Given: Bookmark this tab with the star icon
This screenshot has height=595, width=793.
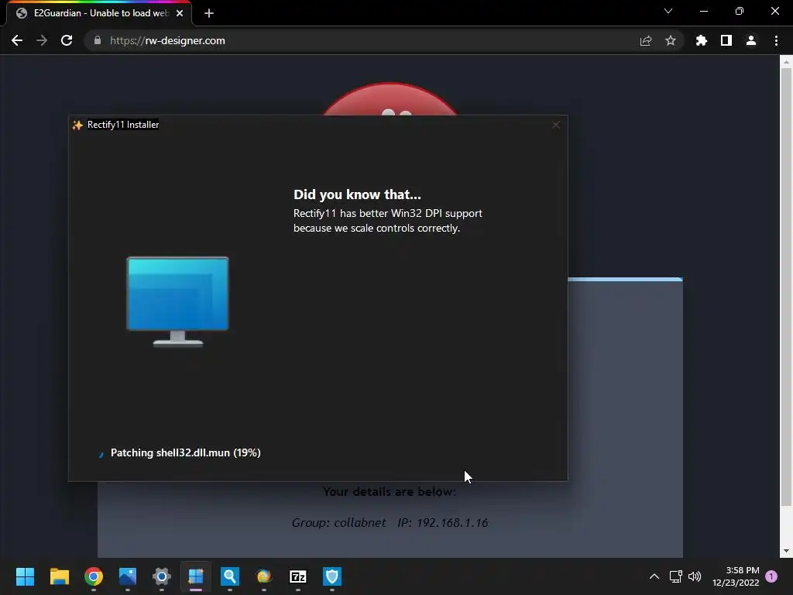Looking at the screenshot, I should coord(670,40).
